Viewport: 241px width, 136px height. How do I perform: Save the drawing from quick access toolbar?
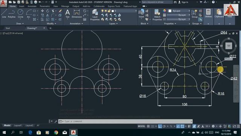pos(18,2)
